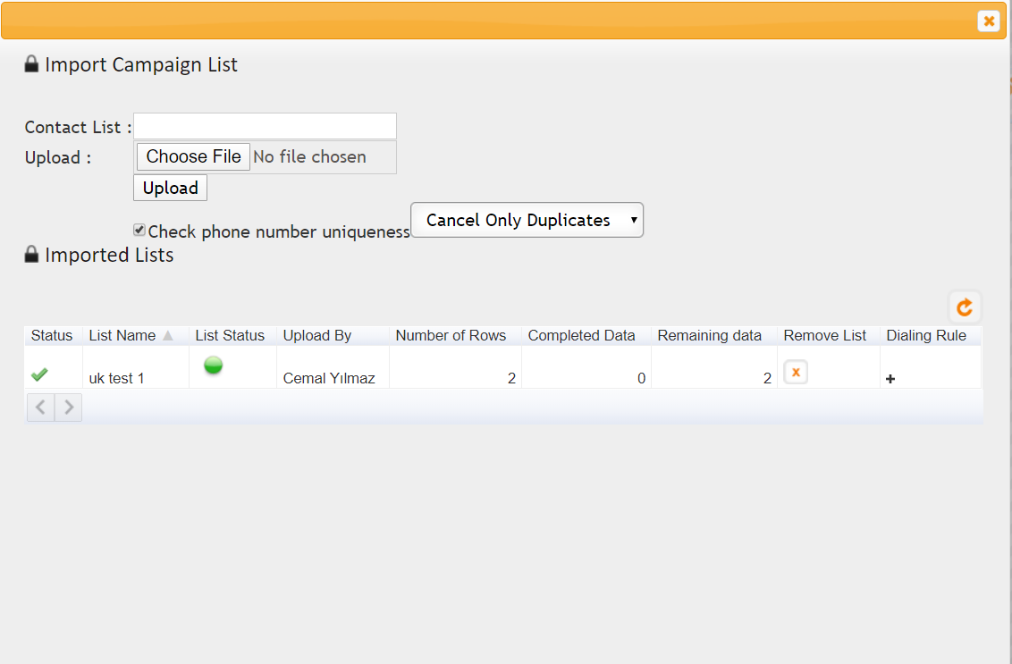
Task: Toggle Check phone number uniqueness checkbox
Action: tap(139, 231)
